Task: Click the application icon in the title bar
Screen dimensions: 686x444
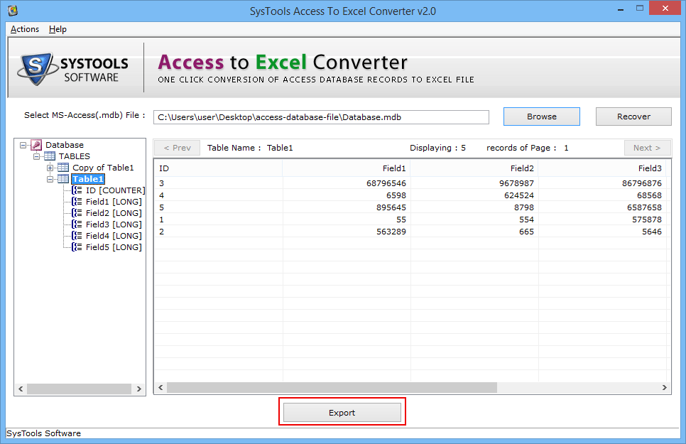Action: point(11,10)
